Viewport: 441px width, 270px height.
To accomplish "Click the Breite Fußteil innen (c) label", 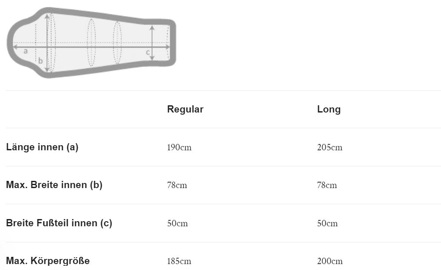I will 59,223.
